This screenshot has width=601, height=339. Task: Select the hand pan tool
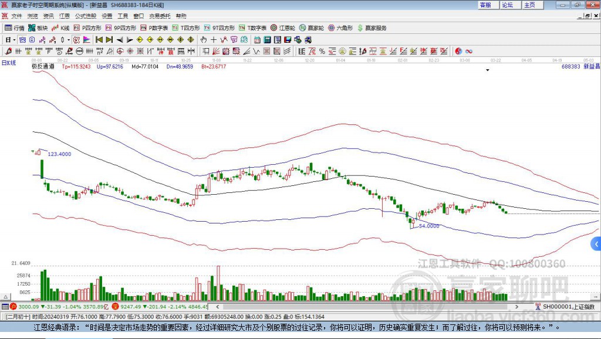[204, 40]
